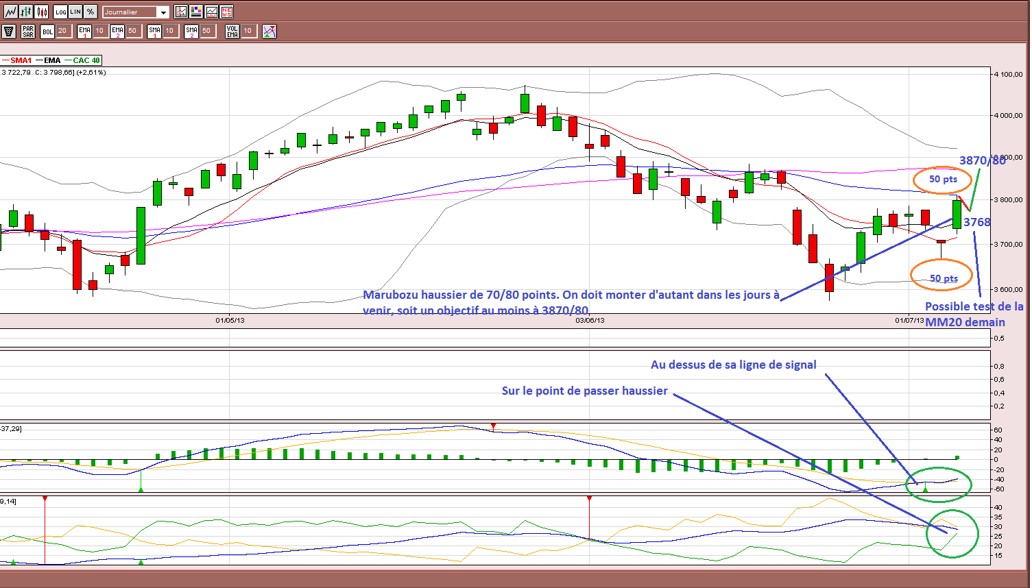Click the basket icon left of PAR SAR
The width and height of the screenshot is (1032, 588).
[9, 32]
